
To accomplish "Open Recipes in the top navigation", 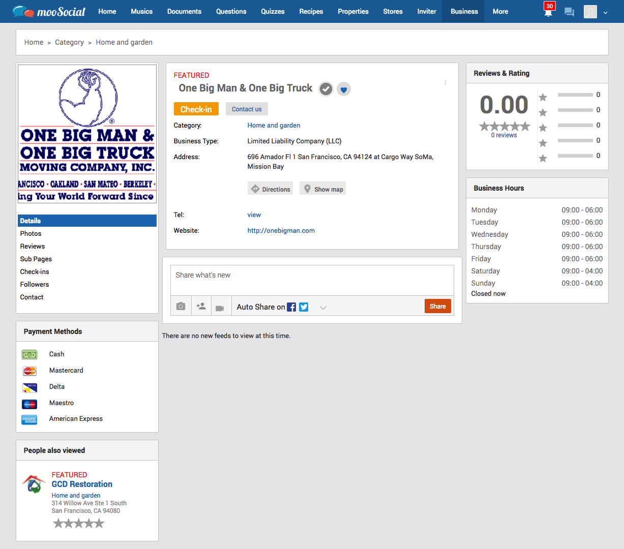I will click(x=311, y=11).
